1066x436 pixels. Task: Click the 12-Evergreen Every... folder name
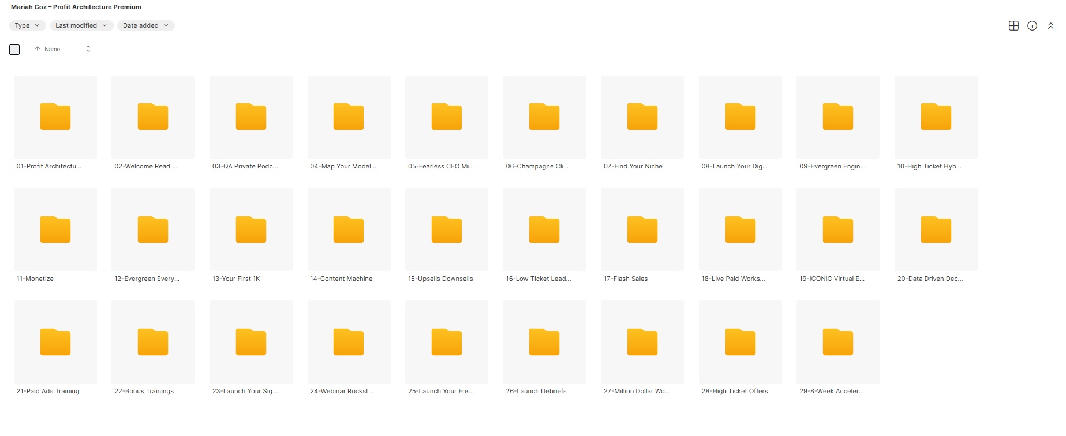147,279
